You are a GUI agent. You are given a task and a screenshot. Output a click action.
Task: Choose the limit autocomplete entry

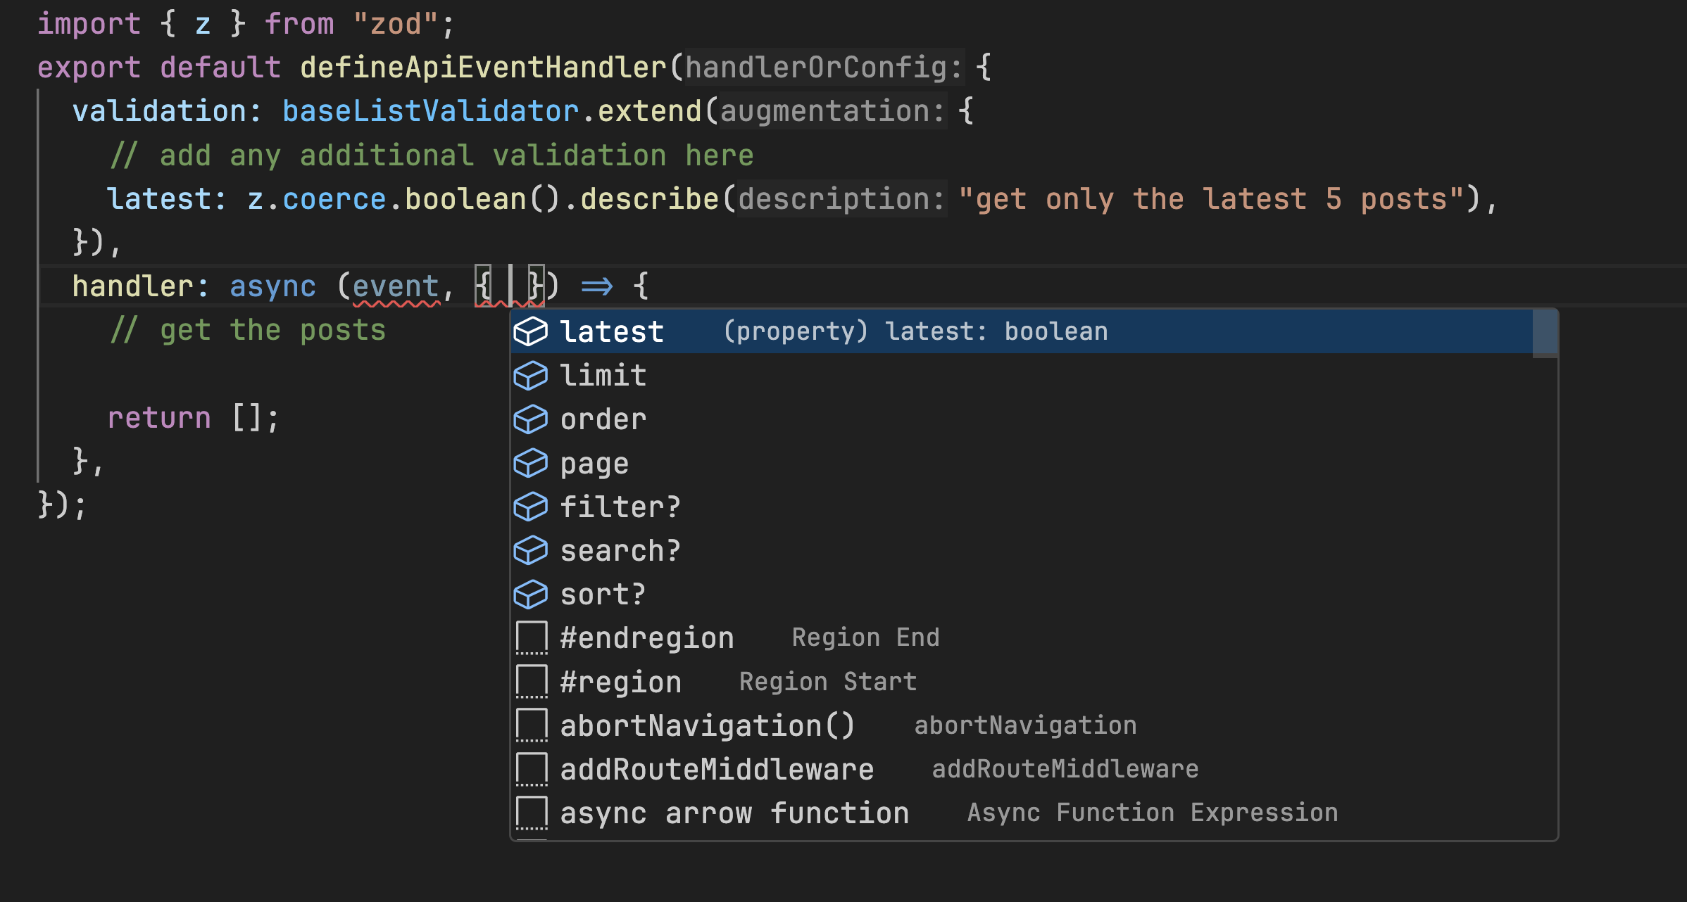point(603,376)
